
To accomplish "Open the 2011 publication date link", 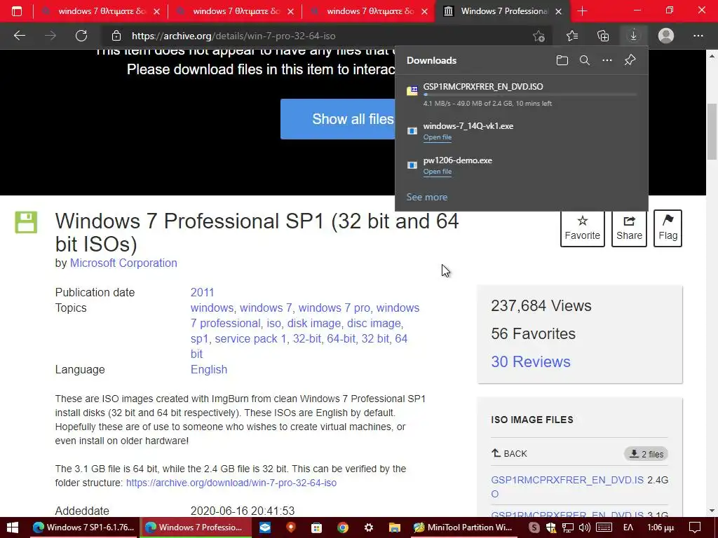I will (x=202, y=292).
